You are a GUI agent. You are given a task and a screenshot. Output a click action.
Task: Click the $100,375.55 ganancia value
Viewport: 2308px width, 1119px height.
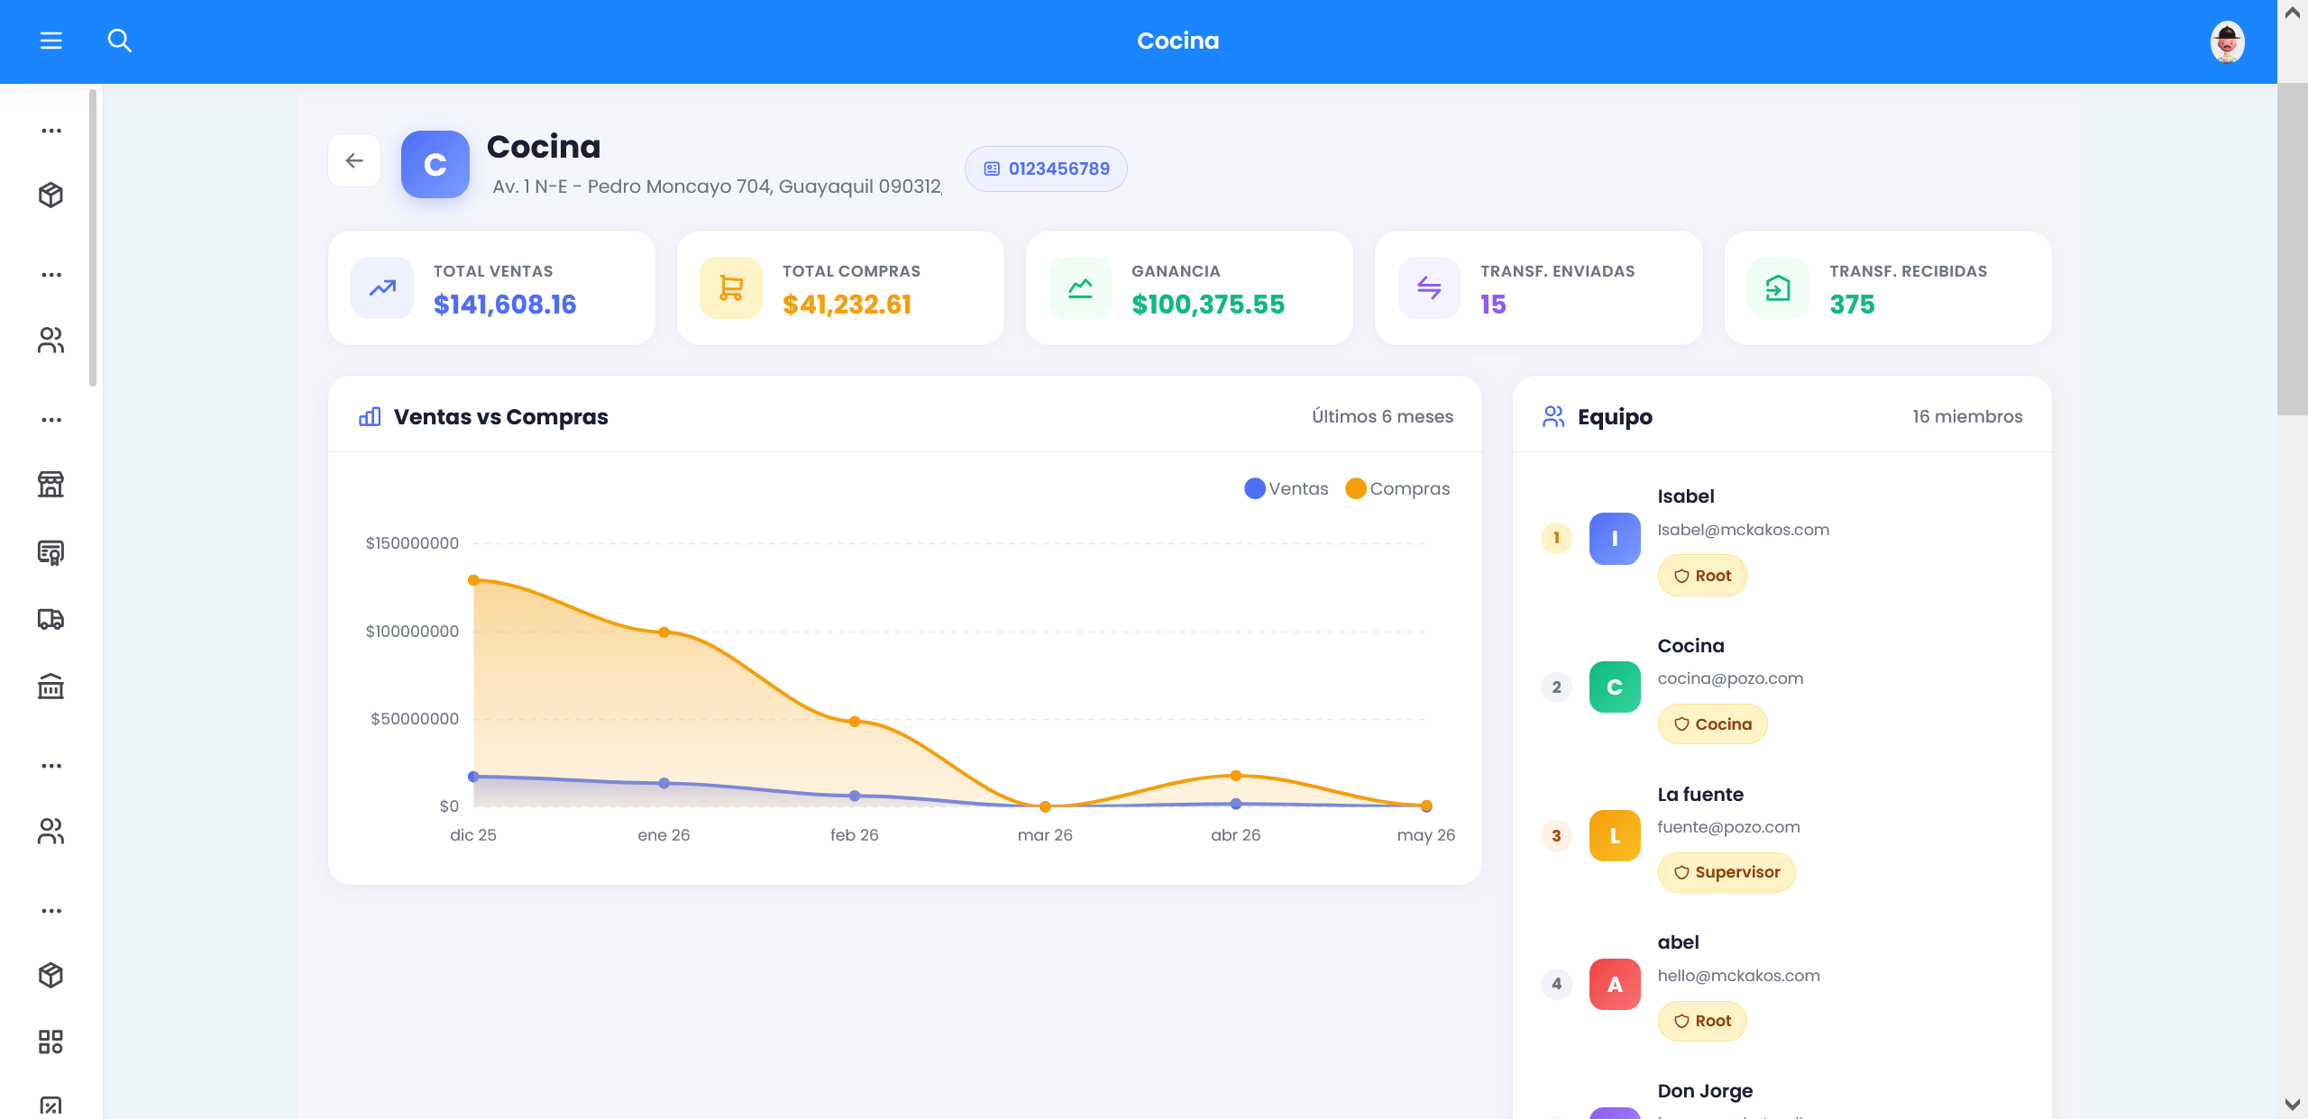point(1208,305)
